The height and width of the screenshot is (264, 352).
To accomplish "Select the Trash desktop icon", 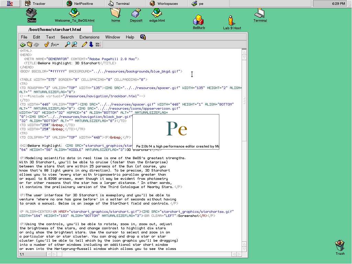I will [x=340, y=247].
